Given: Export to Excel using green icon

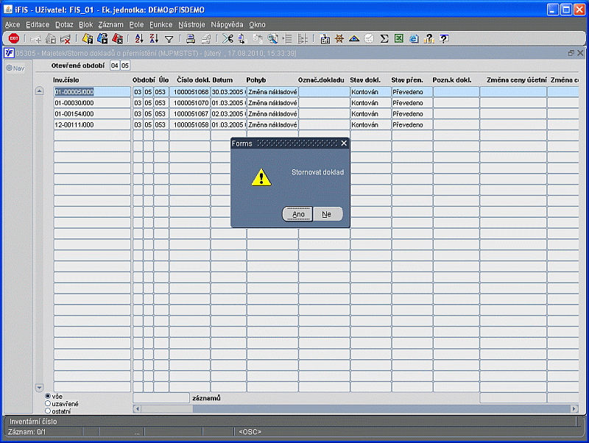Looking at the screenshot, I should (x=399, y=38).
